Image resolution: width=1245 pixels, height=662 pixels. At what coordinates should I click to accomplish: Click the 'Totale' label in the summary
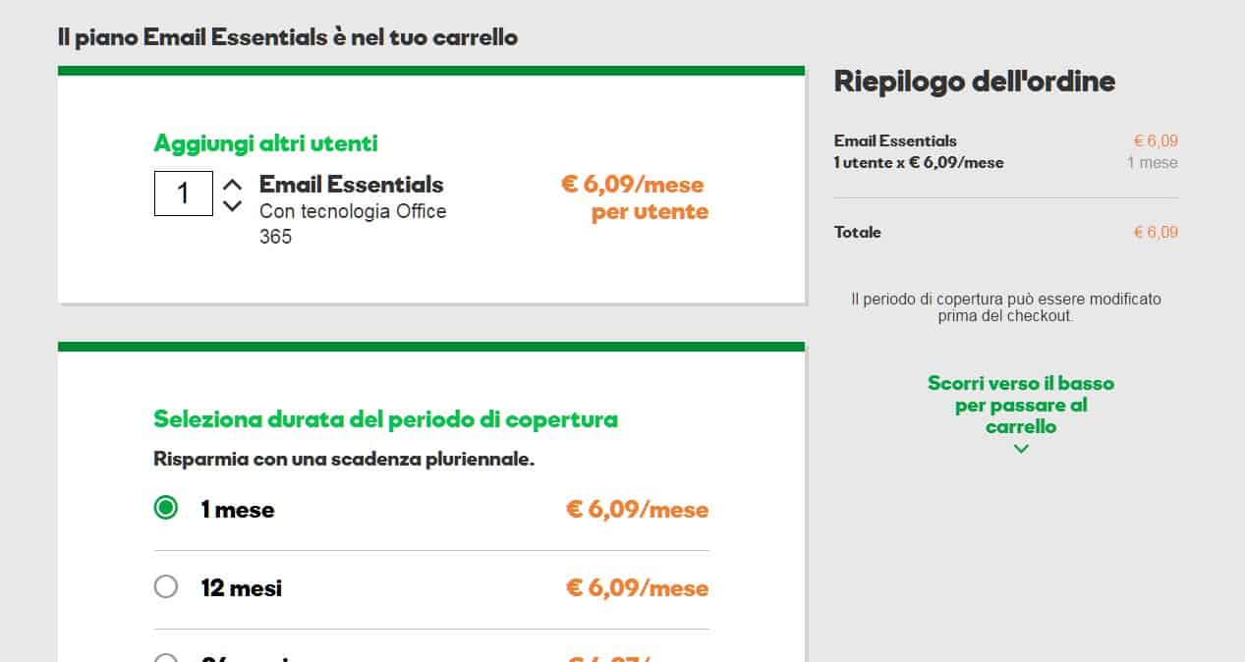857,232
